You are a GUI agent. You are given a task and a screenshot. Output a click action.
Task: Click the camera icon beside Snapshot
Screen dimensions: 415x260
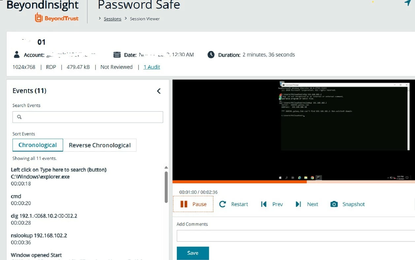(x=334, y=204)
